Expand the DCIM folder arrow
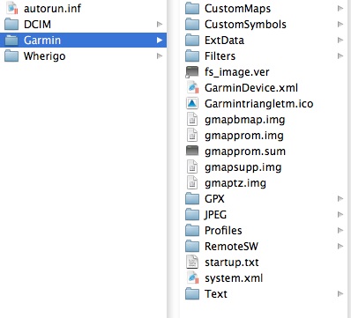This screenshot has height=318, width=351. coord(160,24)
